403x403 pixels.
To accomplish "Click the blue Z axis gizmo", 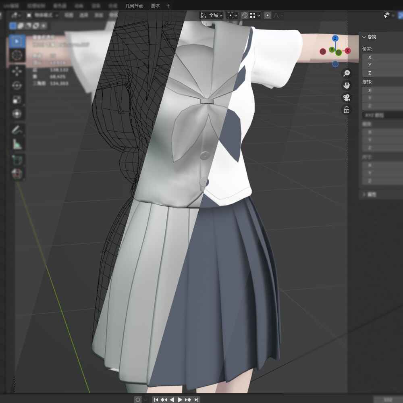I will click(335, 38).
